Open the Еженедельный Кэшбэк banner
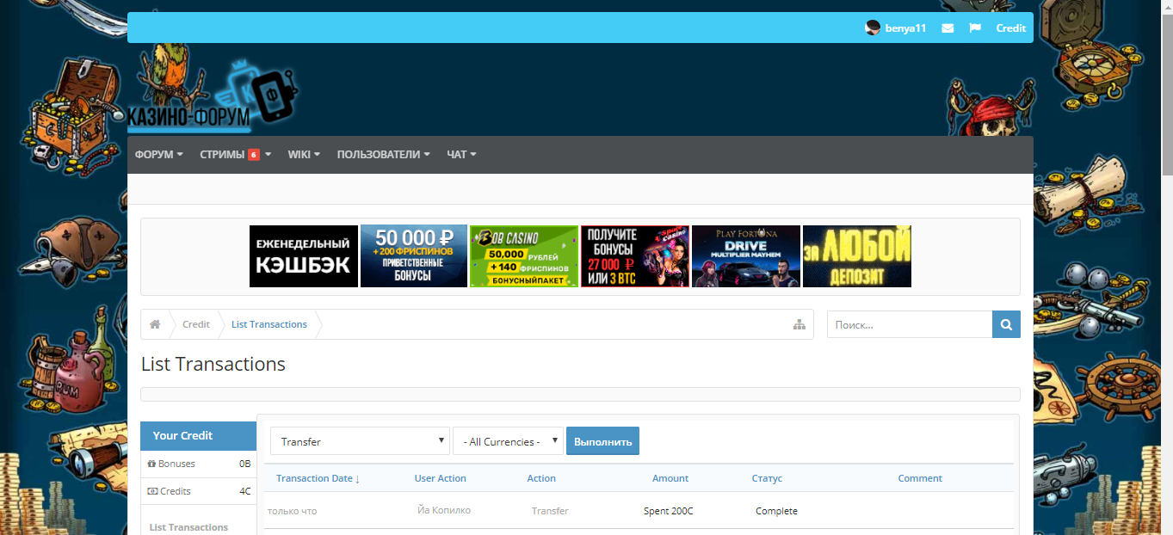This screenshot has width=1173, height=535. point(304,256)
